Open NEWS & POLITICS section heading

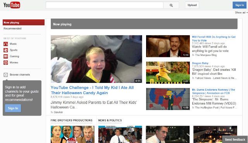pyautogui.click(x=110, y=121)
